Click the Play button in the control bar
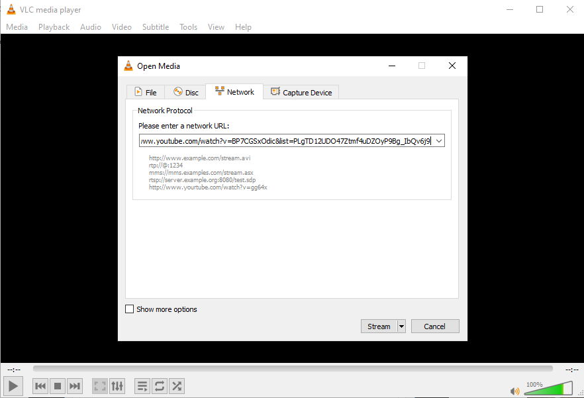Image resolution: width=584 pixels, height=398 pixels. (x=13, y=386)
